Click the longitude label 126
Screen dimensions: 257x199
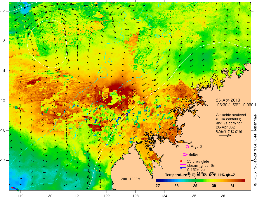click(222, 196)
